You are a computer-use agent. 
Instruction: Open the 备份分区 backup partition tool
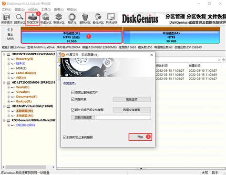point(98,19)
